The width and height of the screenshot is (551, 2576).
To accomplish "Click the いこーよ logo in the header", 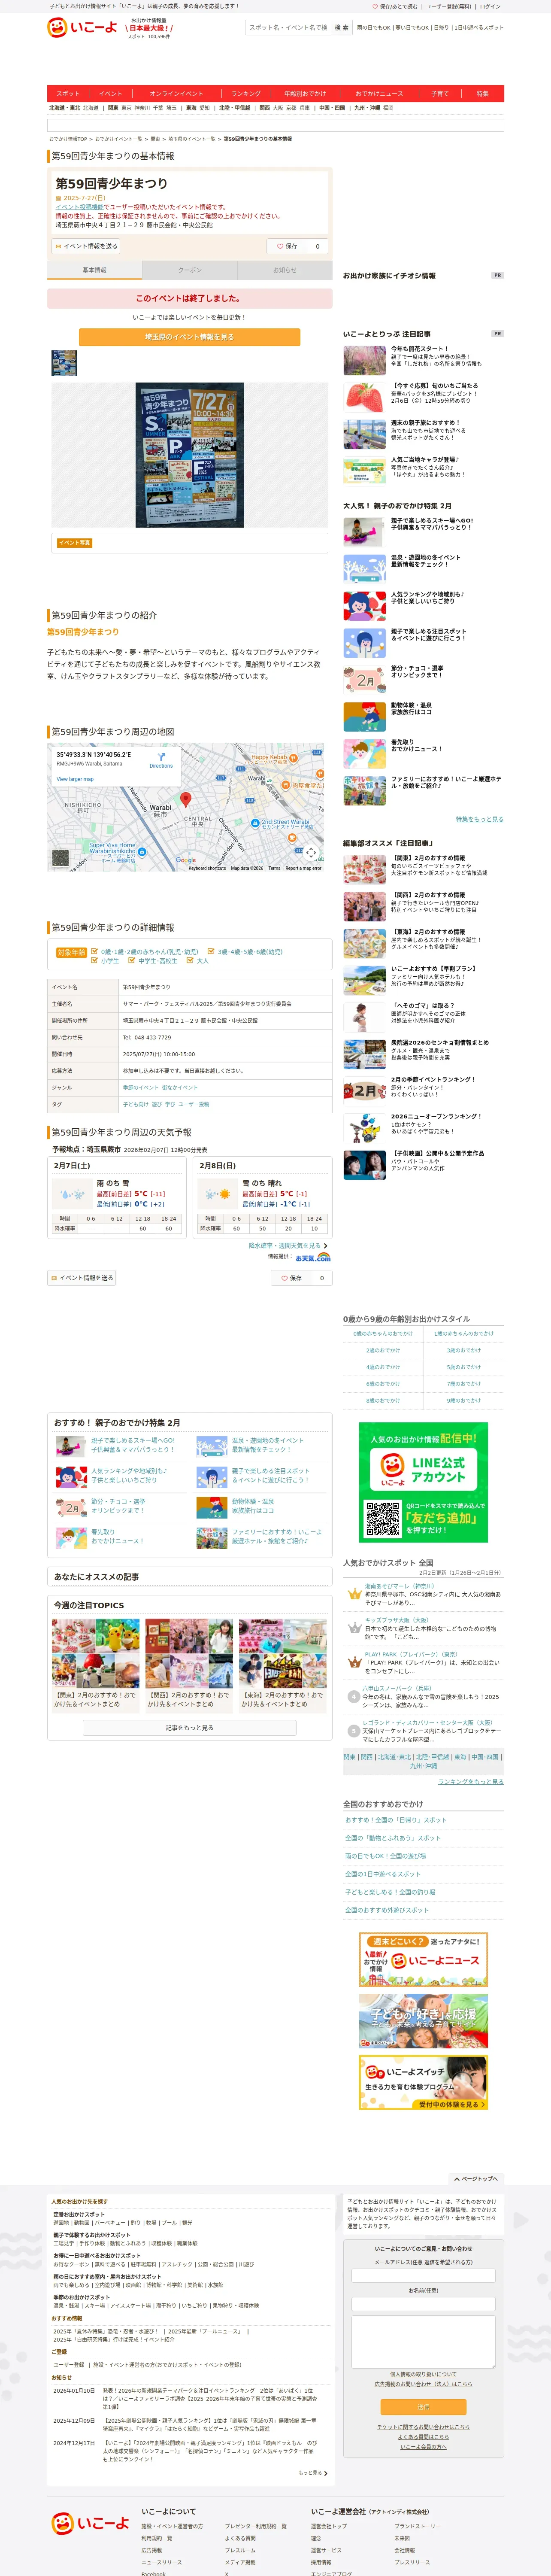I will tap(82, 27).
